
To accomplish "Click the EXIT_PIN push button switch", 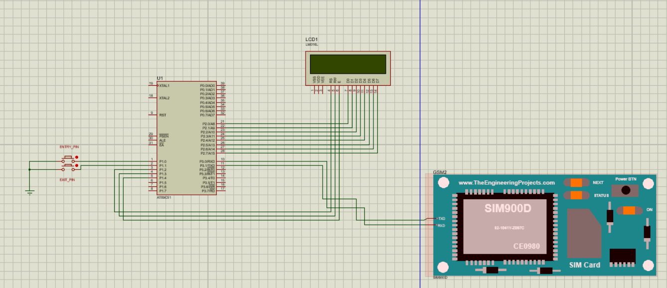I will click(69, 168).
